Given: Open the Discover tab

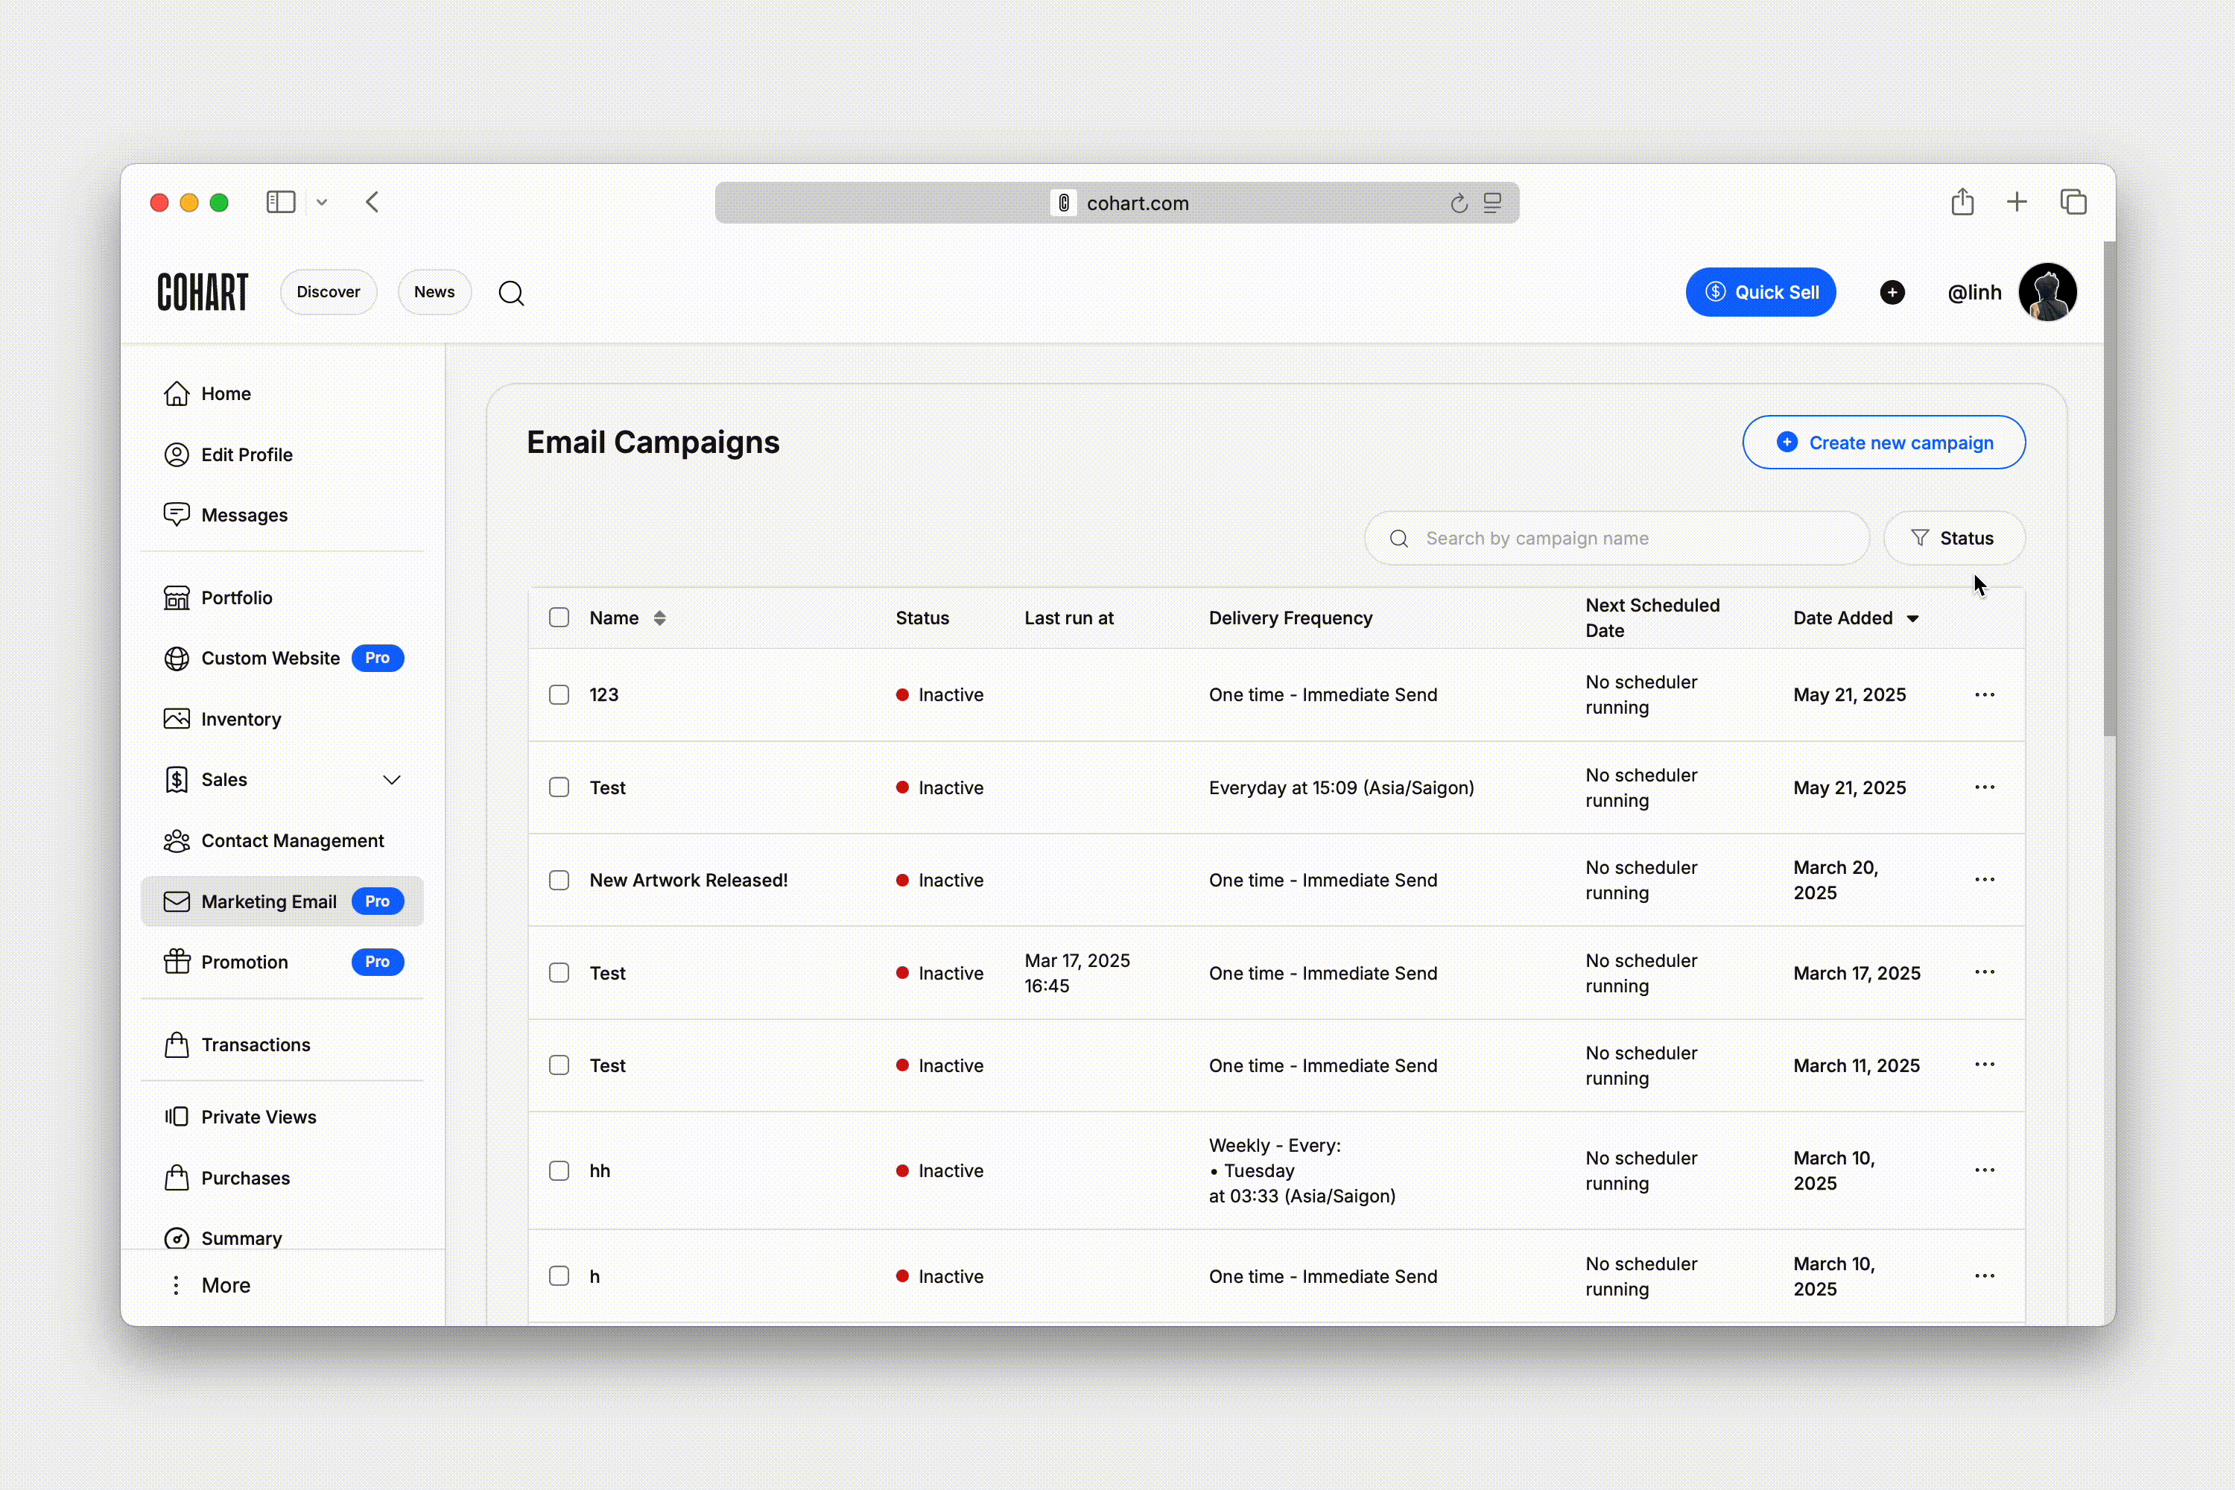Looking at the screenshot, I should pos(328,293).
